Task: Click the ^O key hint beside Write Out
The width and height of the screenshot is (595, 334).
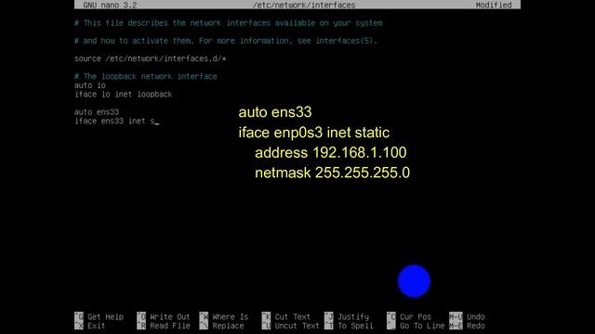Action: point(141,316)
